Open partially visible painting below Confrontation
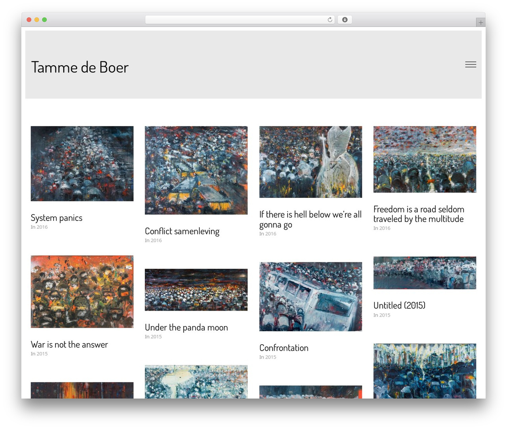The height and width of the screenshot is (429, 507). (311, 392)
